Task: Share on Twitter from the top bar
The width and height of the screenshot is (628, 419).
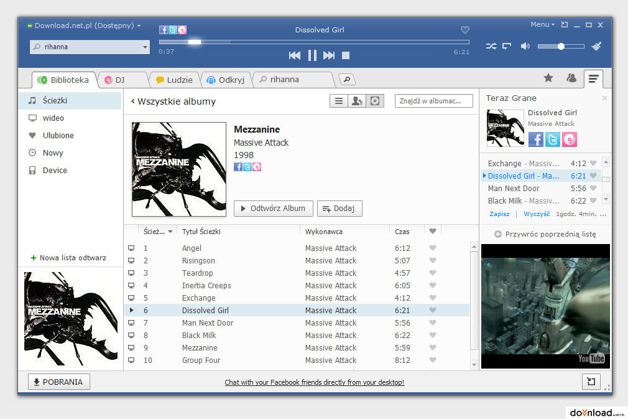Action: pos(173,30)
